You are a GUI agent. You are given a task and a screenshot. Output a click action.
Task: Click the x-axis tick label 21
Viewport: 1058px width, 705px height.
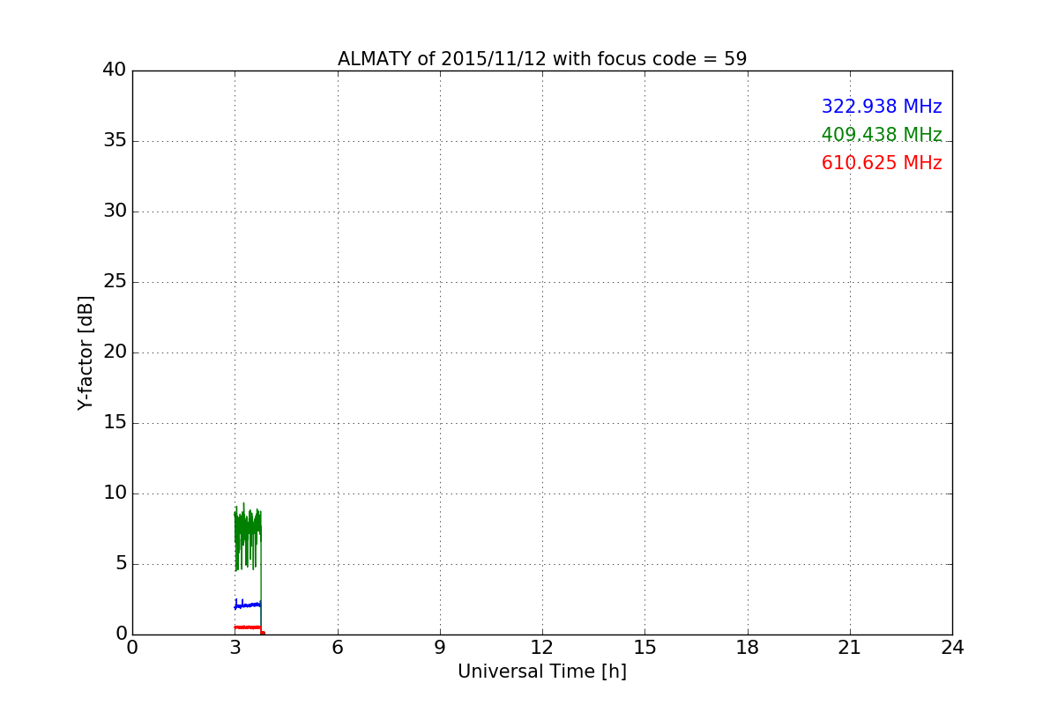point(850,648)
